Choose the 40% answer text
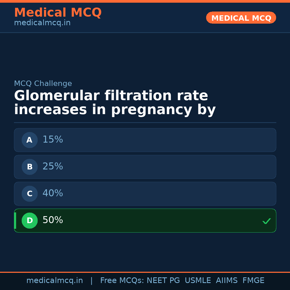 53,193
